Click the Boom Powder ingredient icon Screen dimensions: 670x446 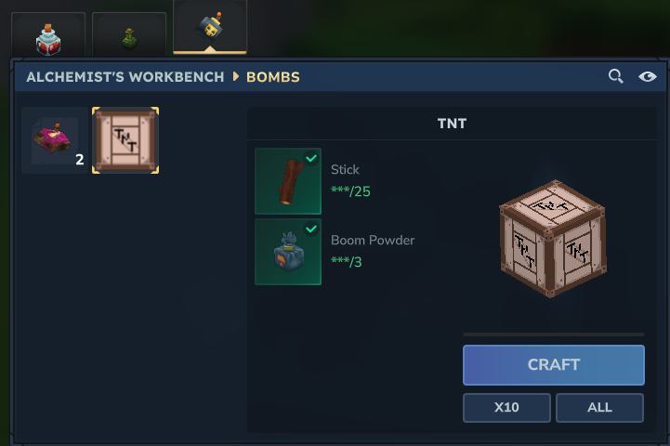288,252
